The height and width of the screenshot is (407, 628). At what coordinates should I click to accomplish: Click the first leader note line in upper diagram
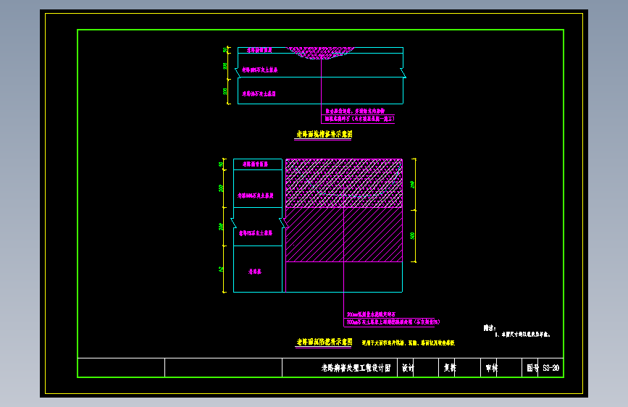coord(355,111)
